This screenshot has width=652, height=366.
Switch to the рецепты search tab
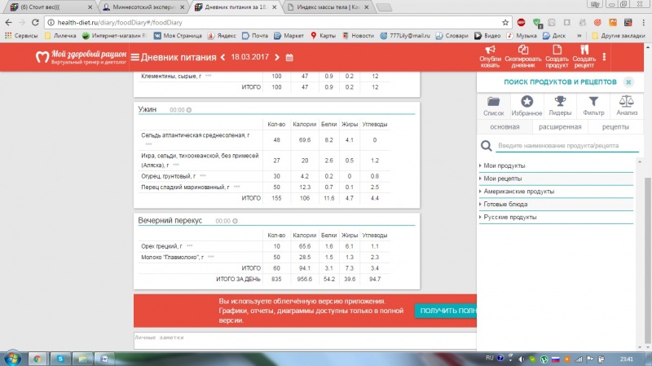pyautogui.click(x=615, y=127)
